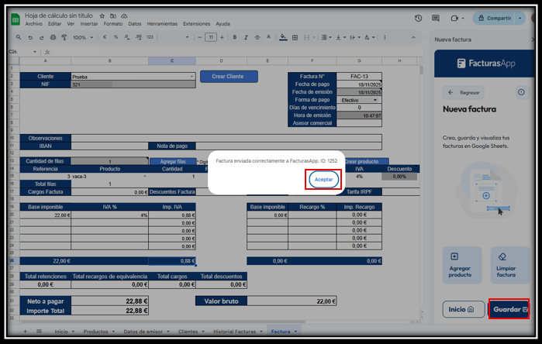
Task: Click the undo arrow in toolbar
Action: 30,37
